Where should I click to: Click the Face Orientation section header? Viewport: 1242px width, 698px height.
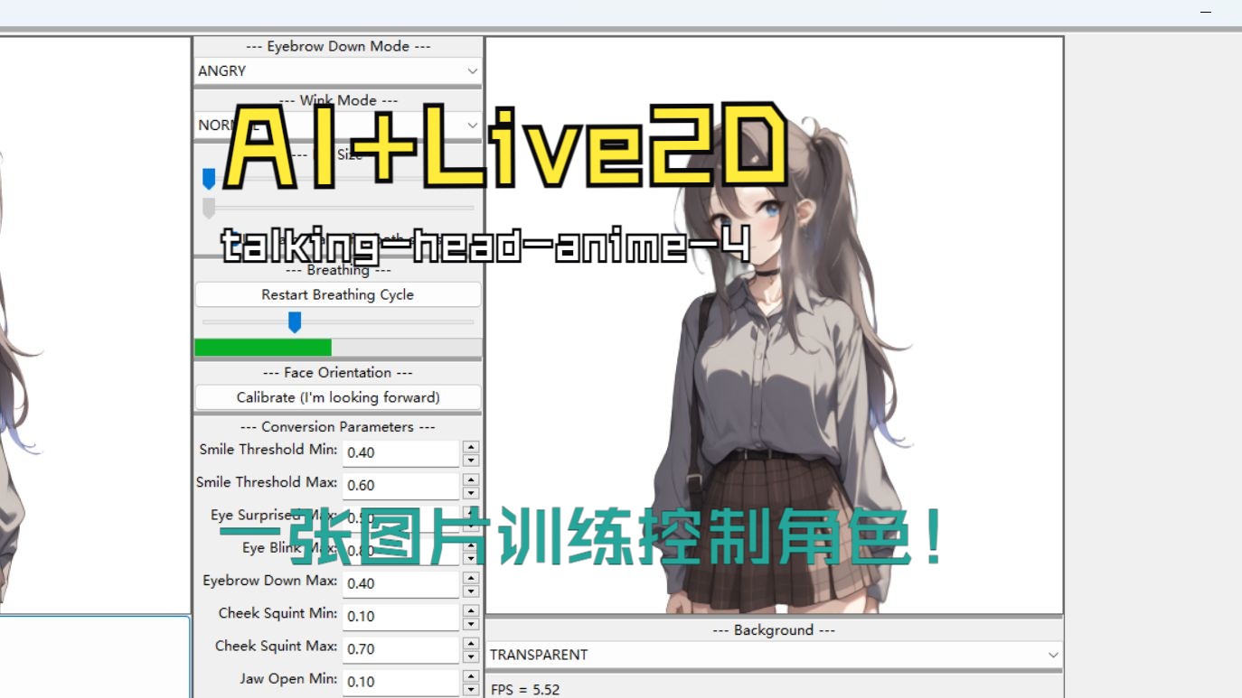[338, 372]
